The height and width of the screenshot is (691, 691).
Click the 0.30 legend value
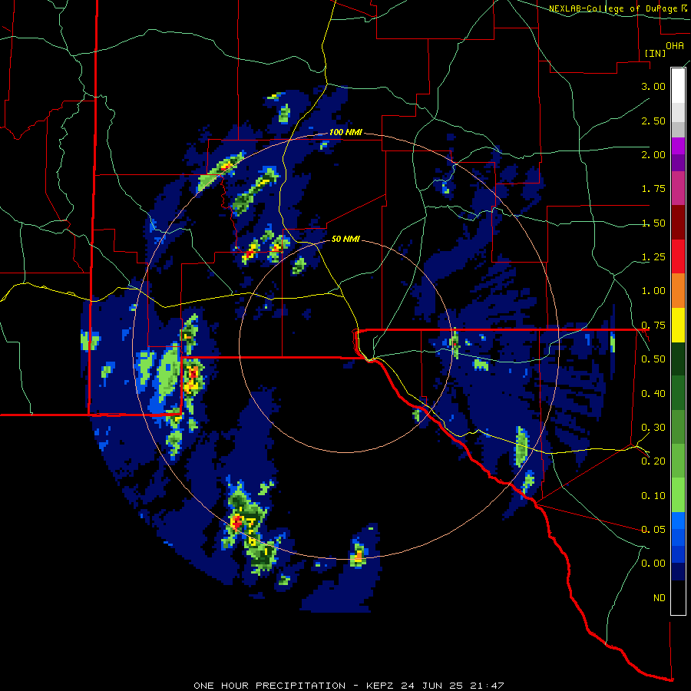point(653,428)
